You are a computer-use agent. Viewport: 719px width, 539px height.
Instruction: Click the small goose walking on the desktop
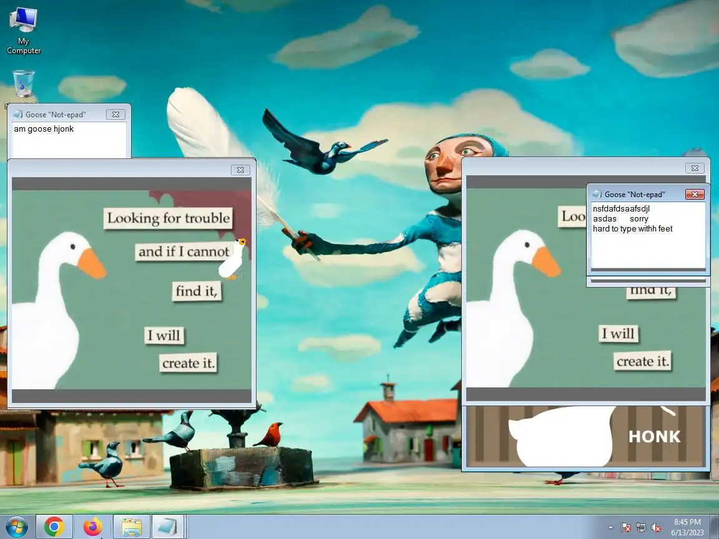[232, 259]
